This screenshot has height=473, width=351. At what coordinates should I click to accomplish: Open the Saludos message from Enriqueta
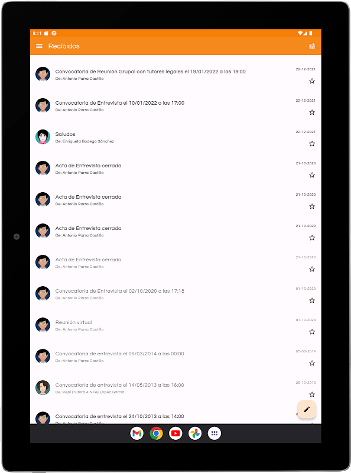[x=175, y=137]
